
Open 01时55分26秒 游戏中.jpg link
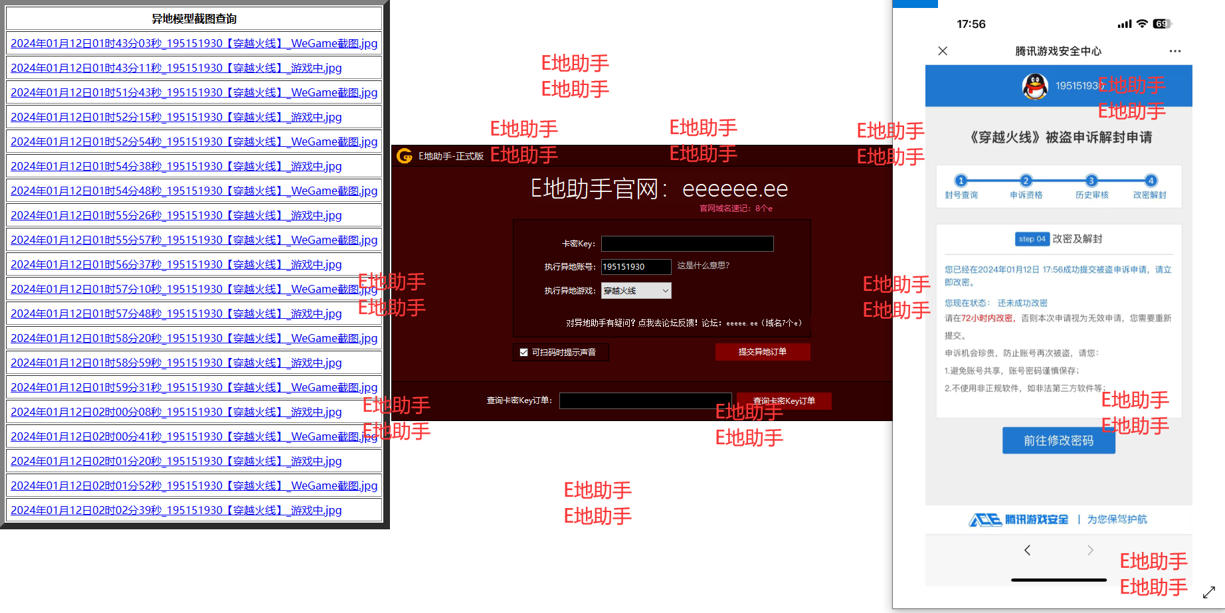pos(176,215)
